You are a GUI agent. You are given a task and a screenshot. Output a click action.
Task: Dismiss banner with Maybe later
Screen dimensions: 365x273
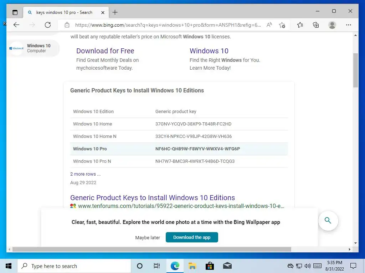tap(148, 237)
